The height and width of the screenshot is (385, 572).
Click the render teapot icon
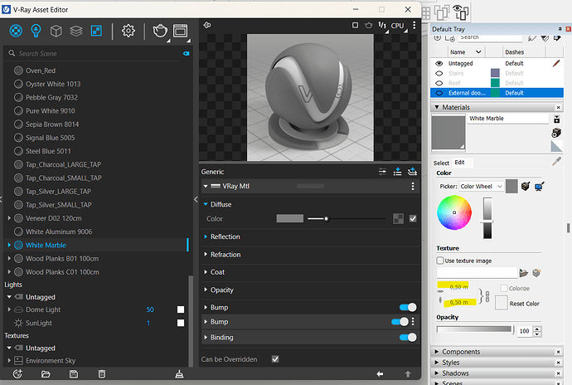click(160, 31)
